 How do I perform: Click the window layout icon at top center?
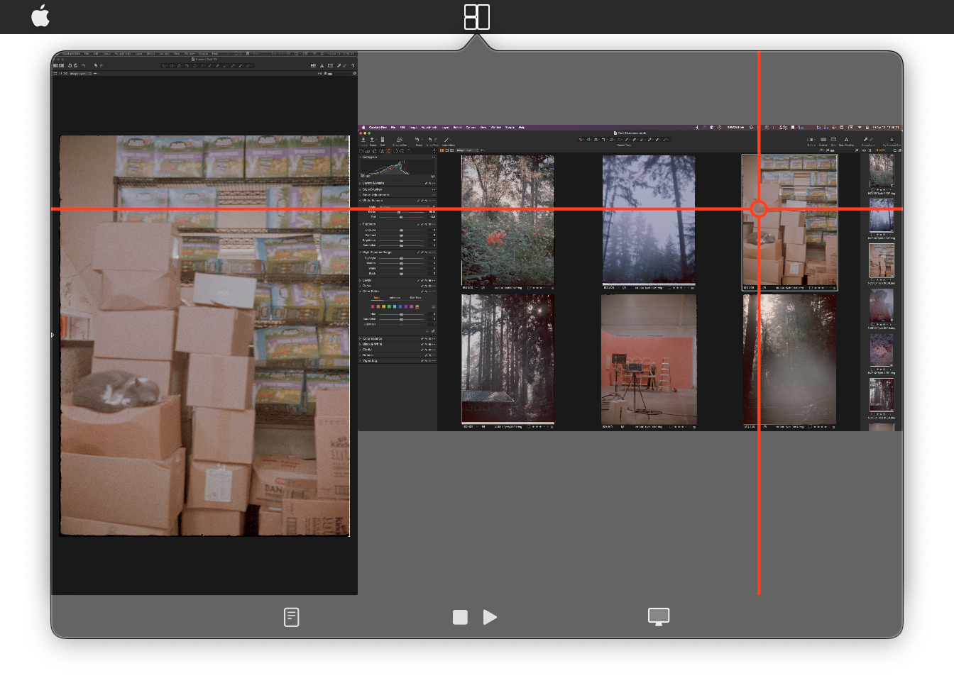[x=477, y=17]
